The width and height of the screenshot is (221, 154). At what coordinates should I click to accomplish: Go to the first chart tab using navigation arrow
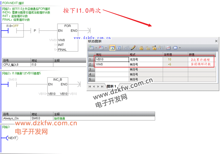click(x=90, y=86)
